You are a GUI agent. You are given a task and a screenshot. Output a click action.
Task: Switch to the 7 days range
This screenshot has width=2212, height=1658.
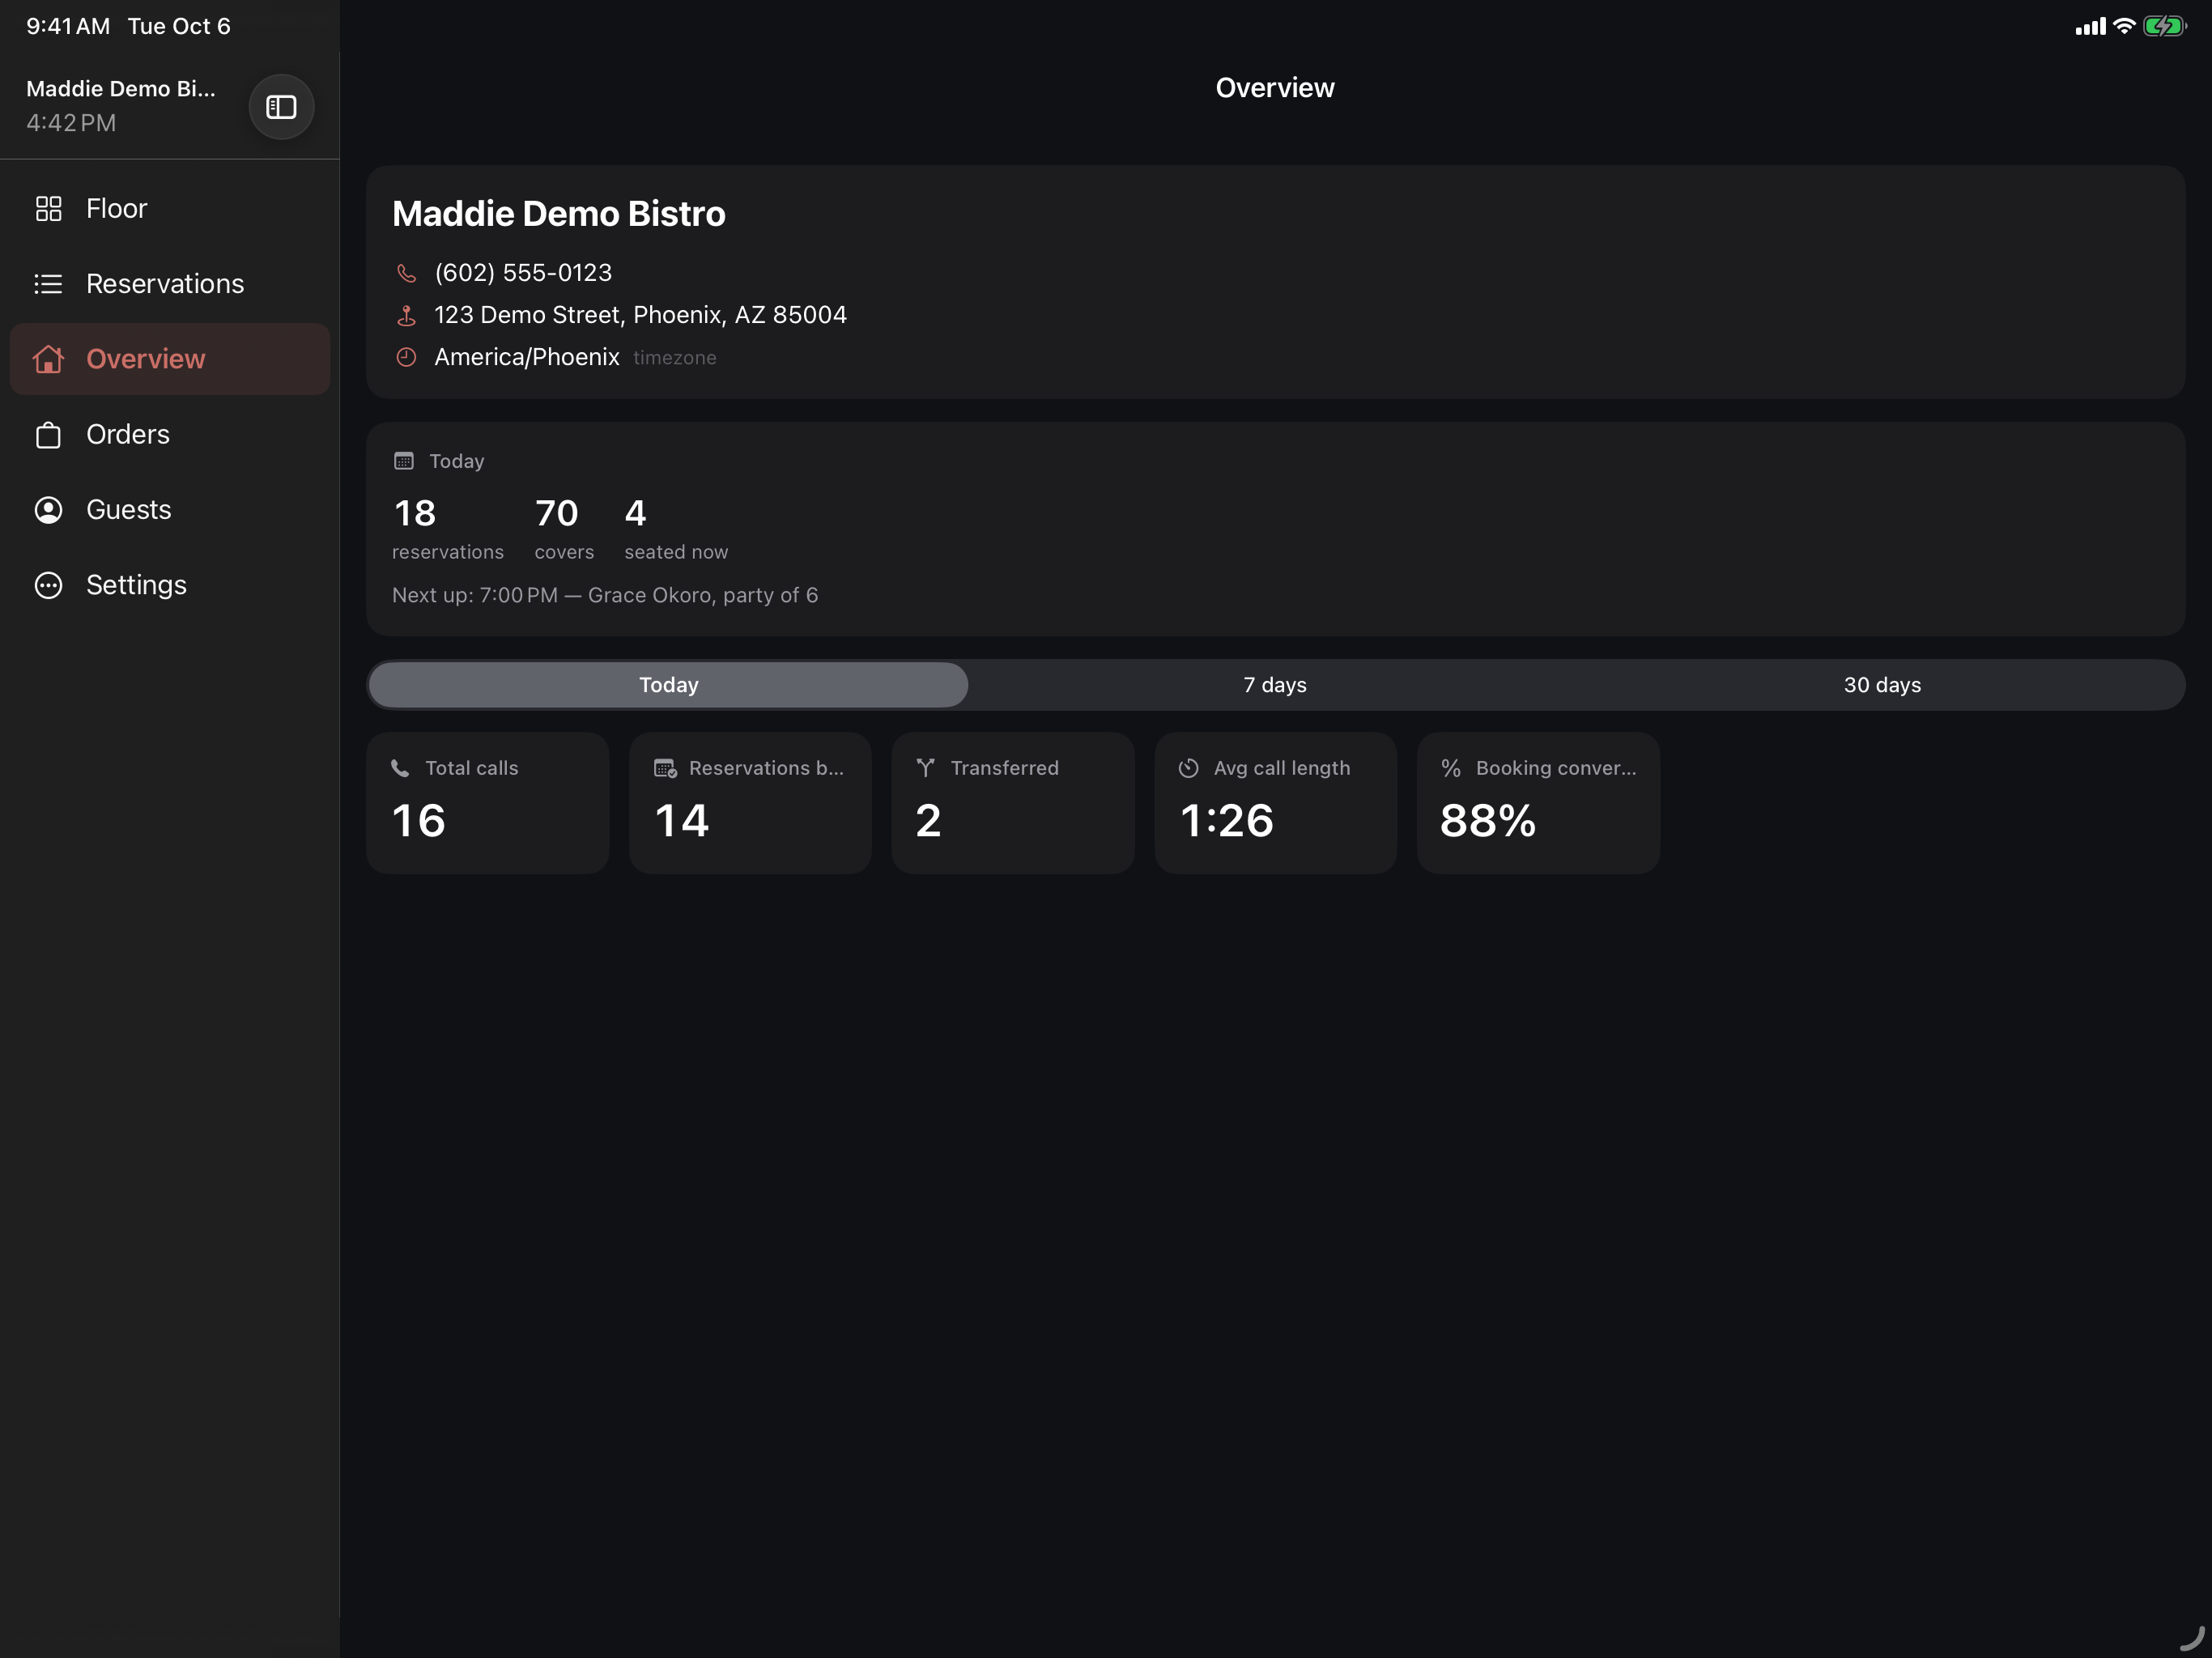click(x=1275, y=685)
